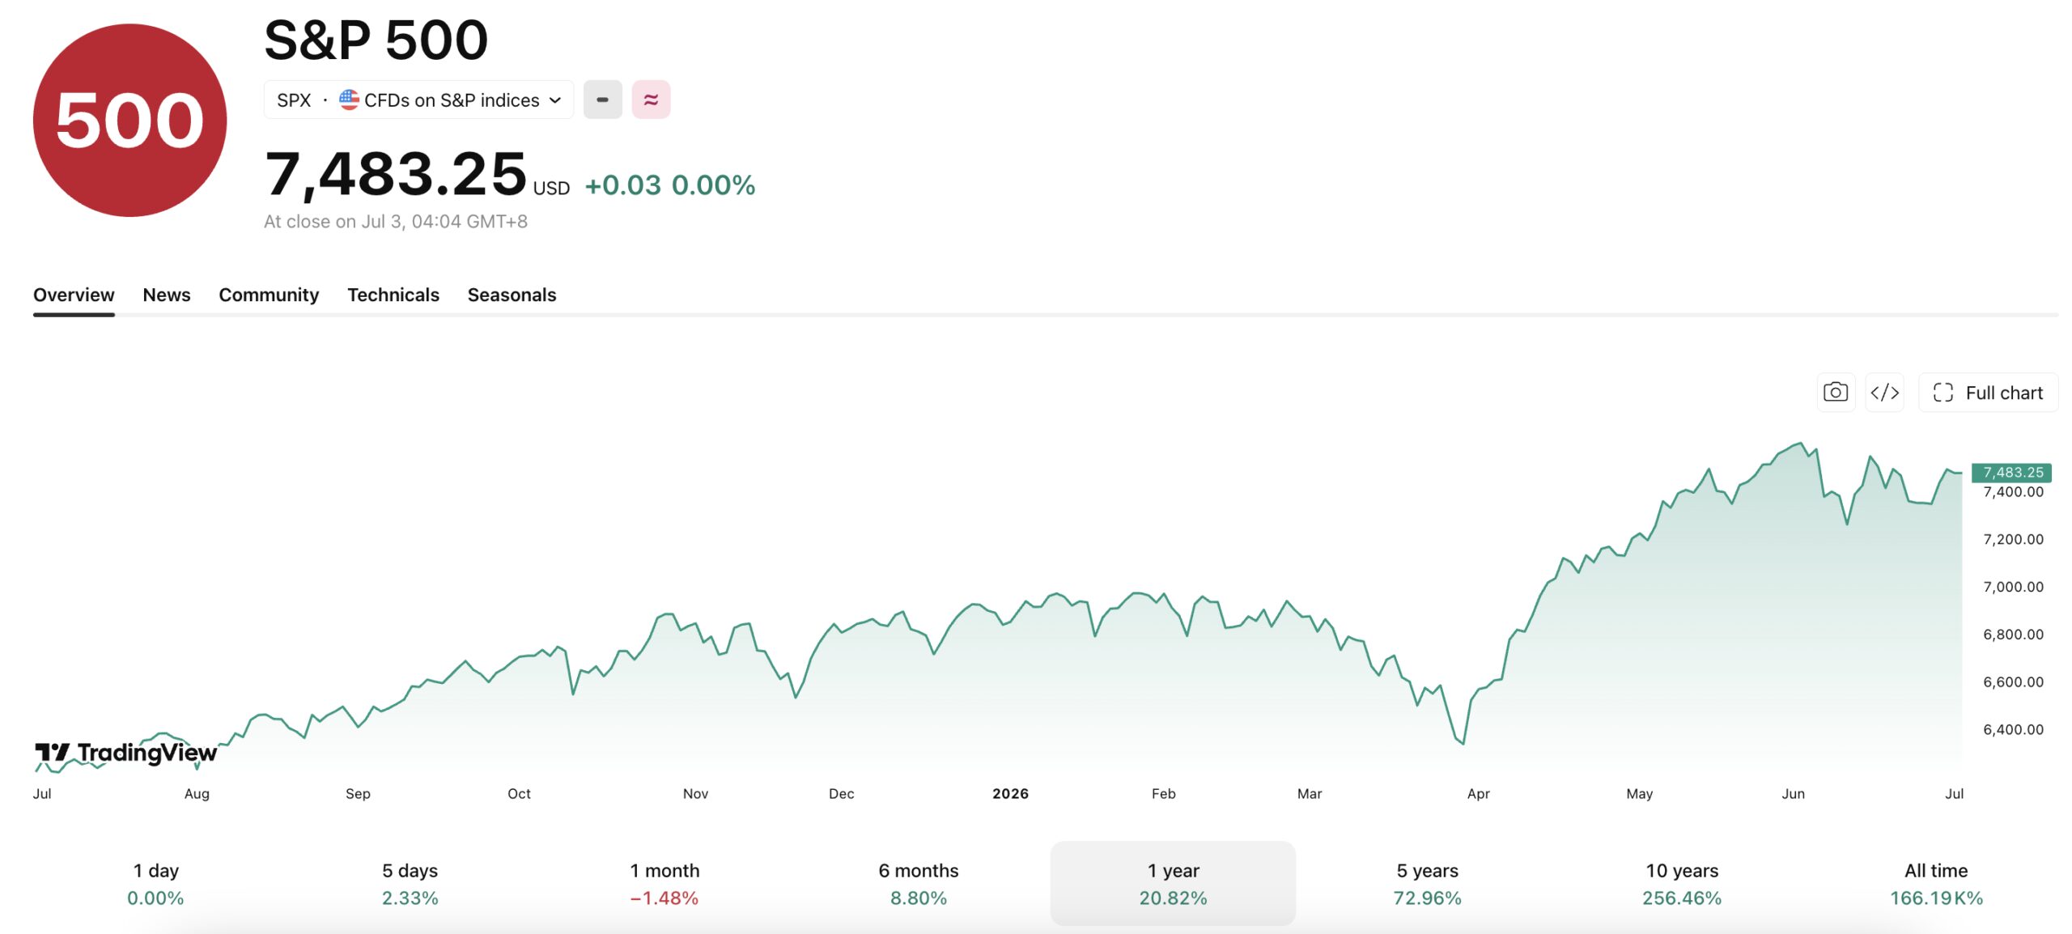The height and width of the screenshot is (934, 2072).
Task: Click the S&P 500 title heading
Action: [376, 40]
